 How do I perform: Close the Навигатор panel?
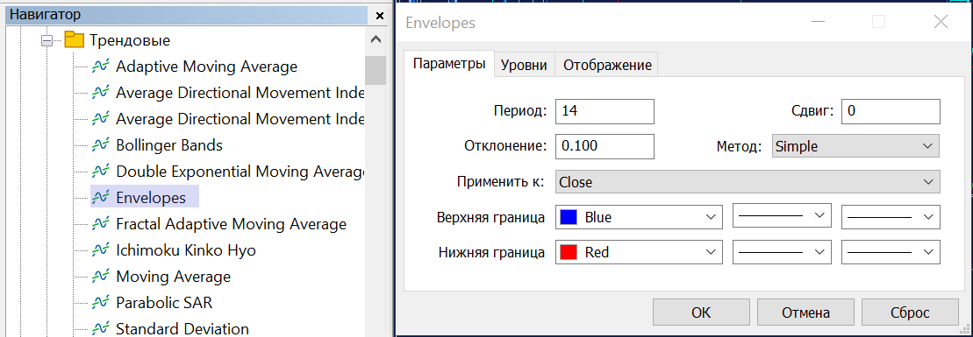(x=380, y=15)
